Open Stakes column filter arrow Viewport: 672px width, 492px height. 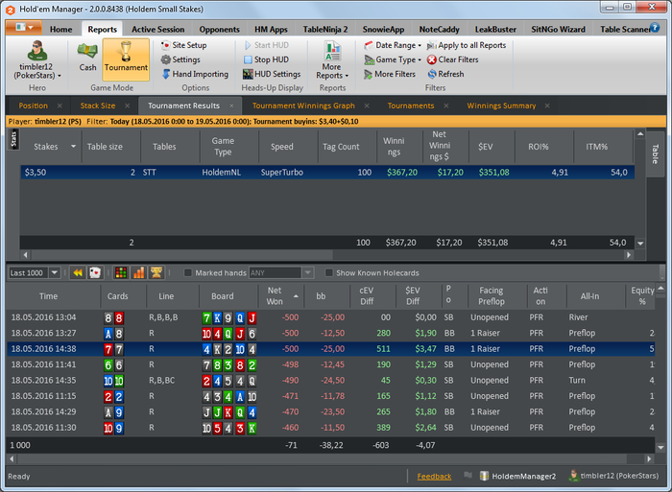click(x=73, y=147)
